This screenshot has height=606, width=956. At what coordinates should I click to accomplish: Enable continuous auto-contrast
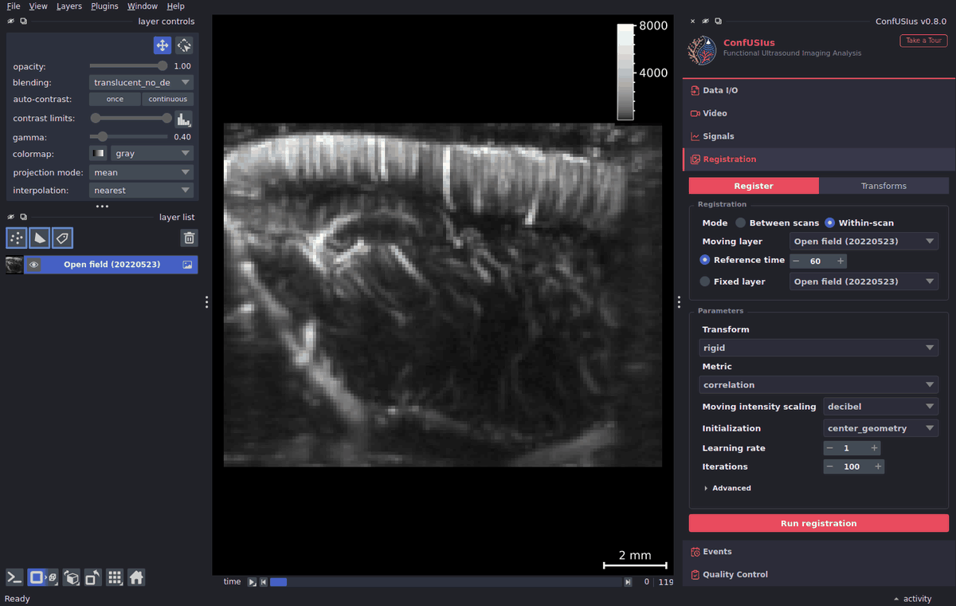pyautogui.click(x=168, y=100)
